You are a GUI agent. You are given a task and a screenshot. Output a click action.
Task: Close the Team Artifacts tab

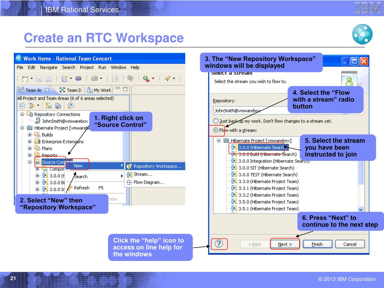[47, 90]
